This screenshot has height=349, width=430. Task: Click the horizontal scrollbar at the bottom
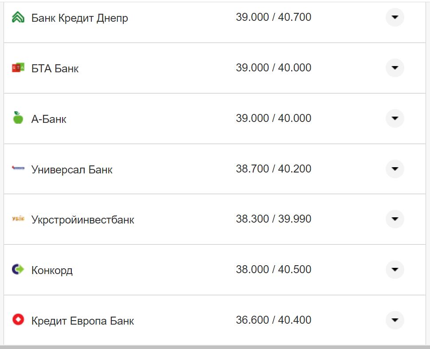click(215, 346)
